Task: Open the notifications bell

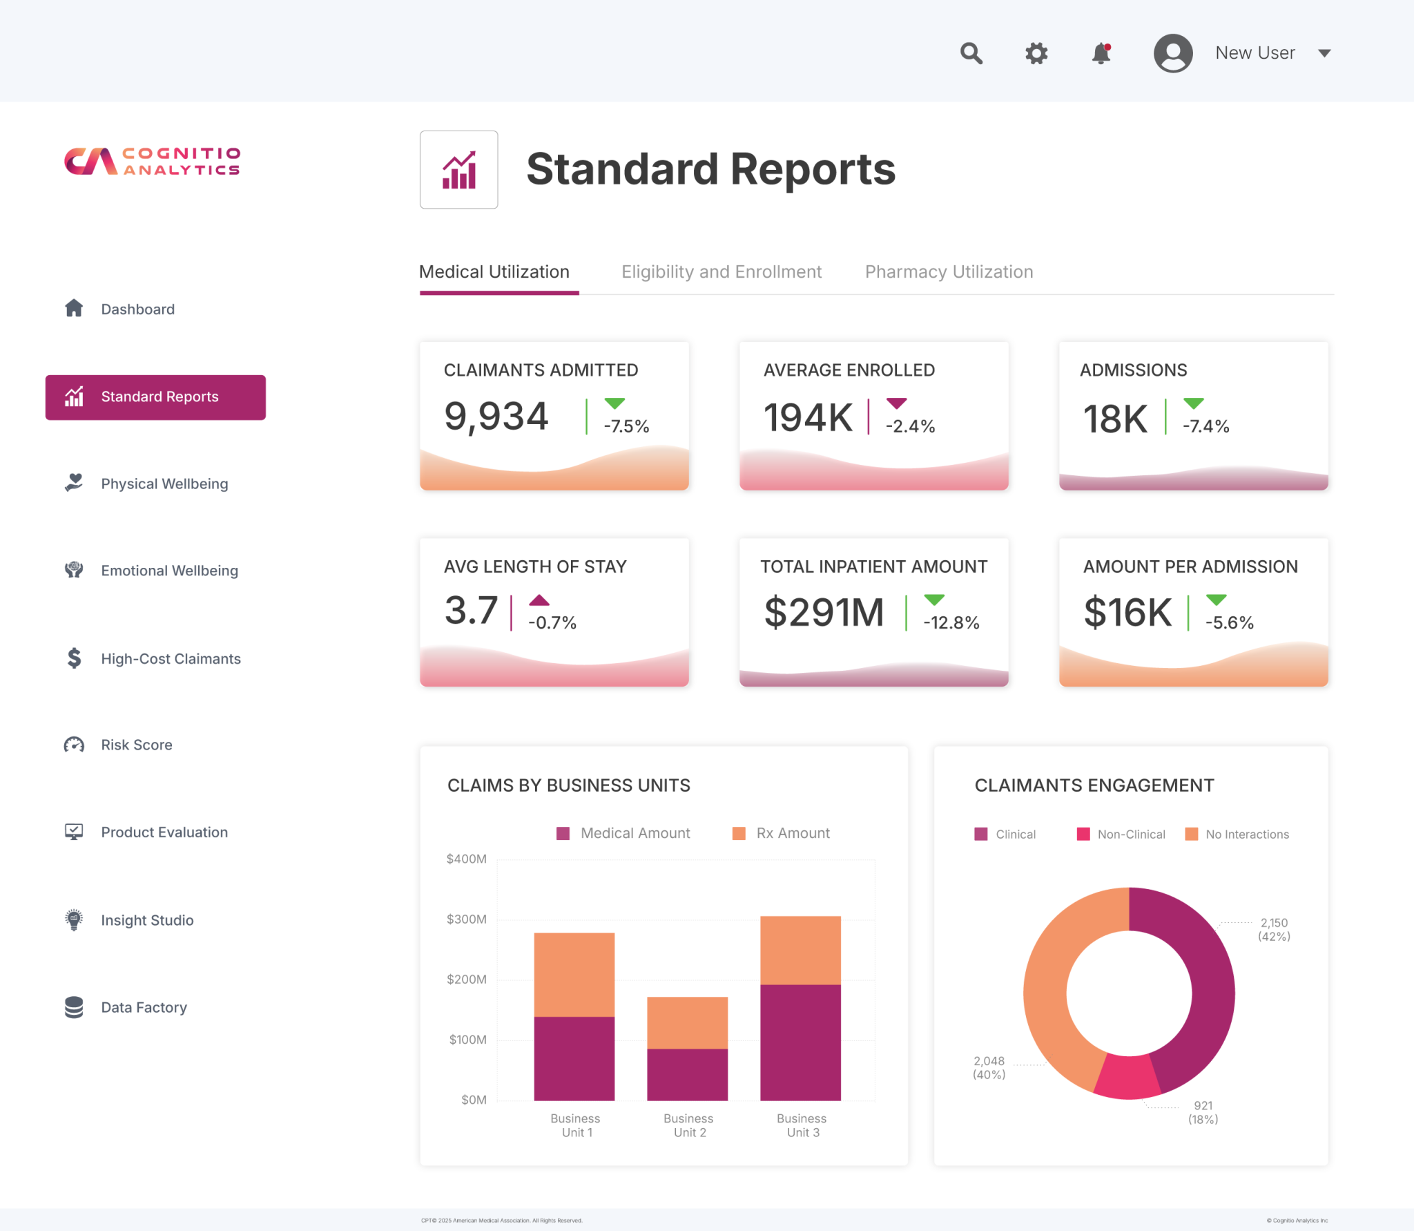Action: click(1101, 53)
